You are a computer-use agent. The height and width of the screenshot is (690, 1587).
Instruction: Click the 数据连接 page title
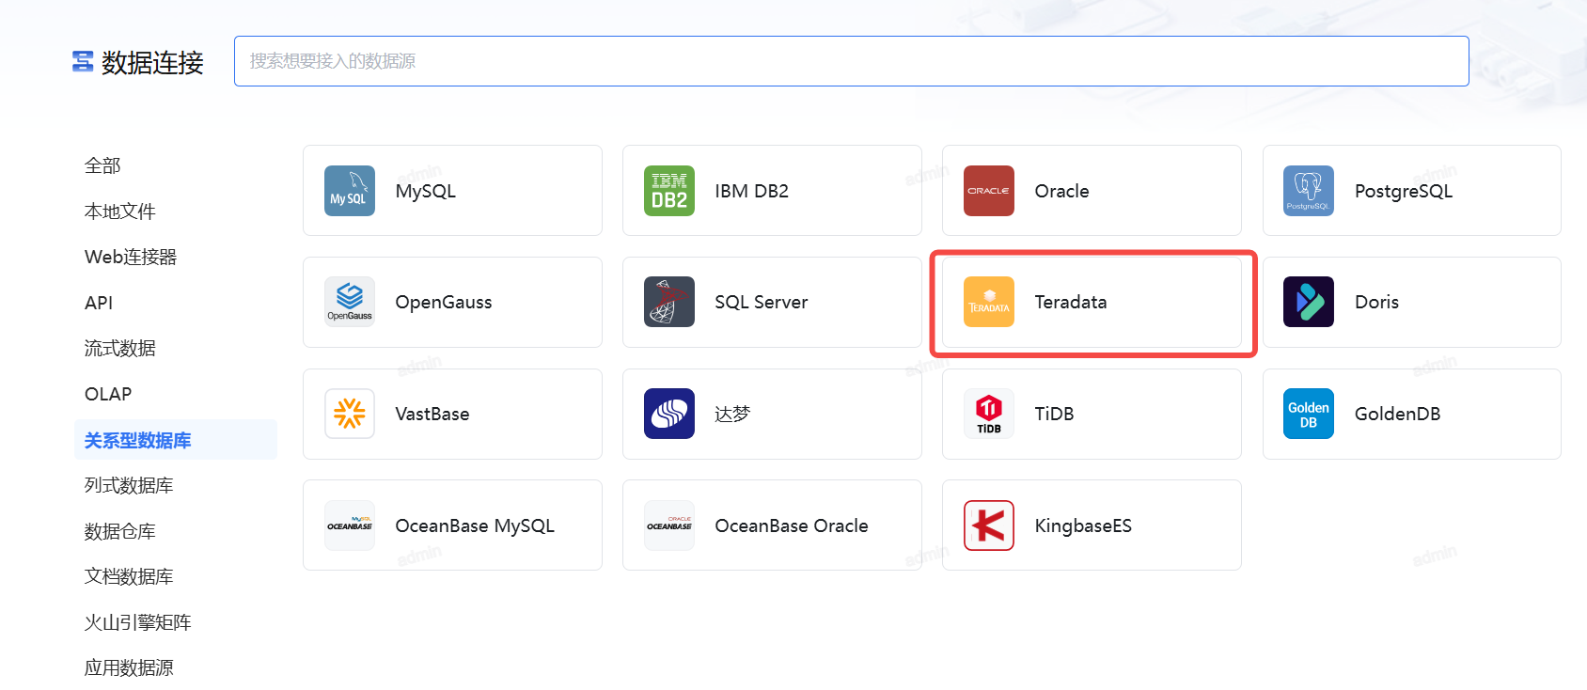tap(152, 62)
